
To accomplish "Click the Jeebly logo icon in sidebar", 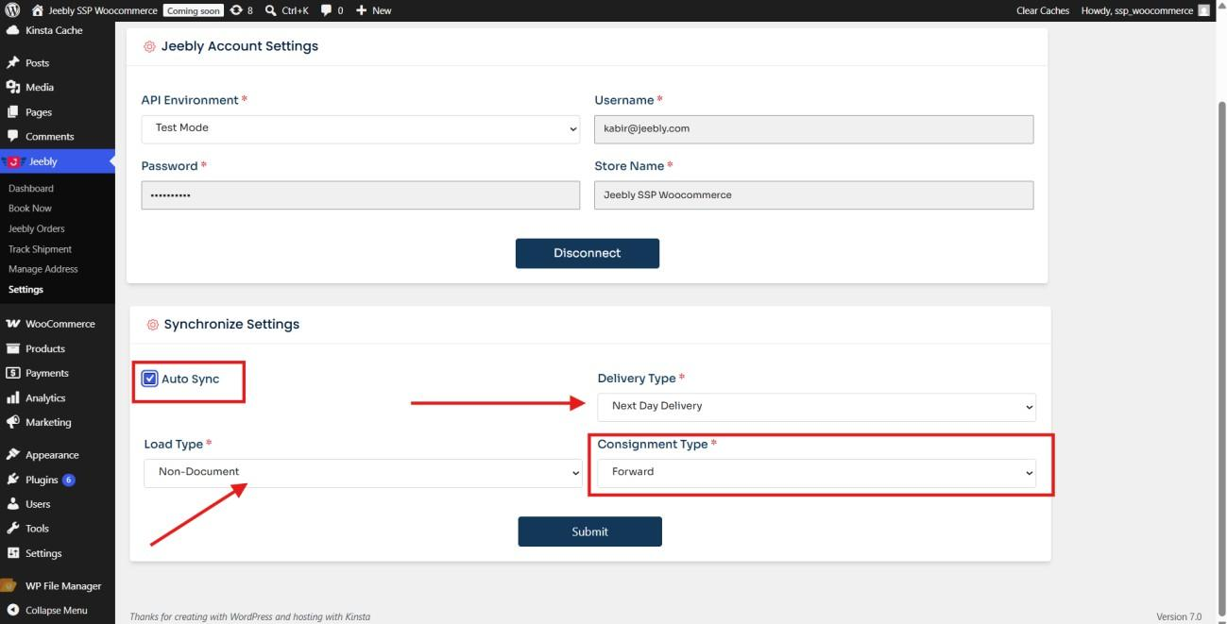I will (x=13, y=161).
